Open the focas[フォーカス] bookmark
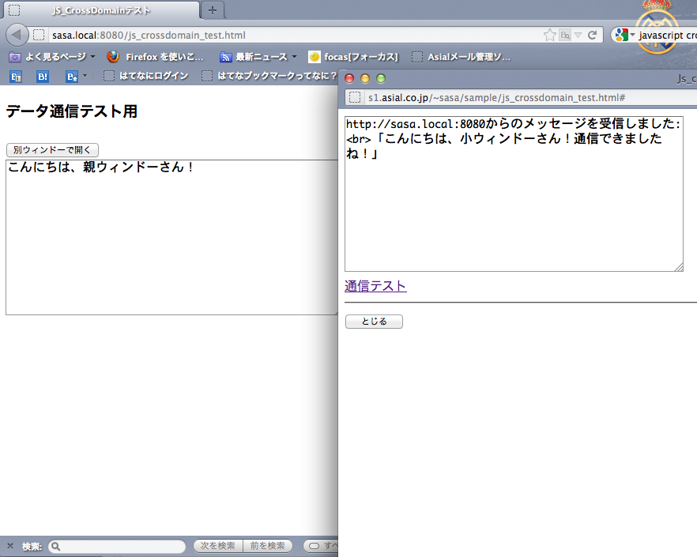Screen dimensions: 697x557 coord(353,57)
